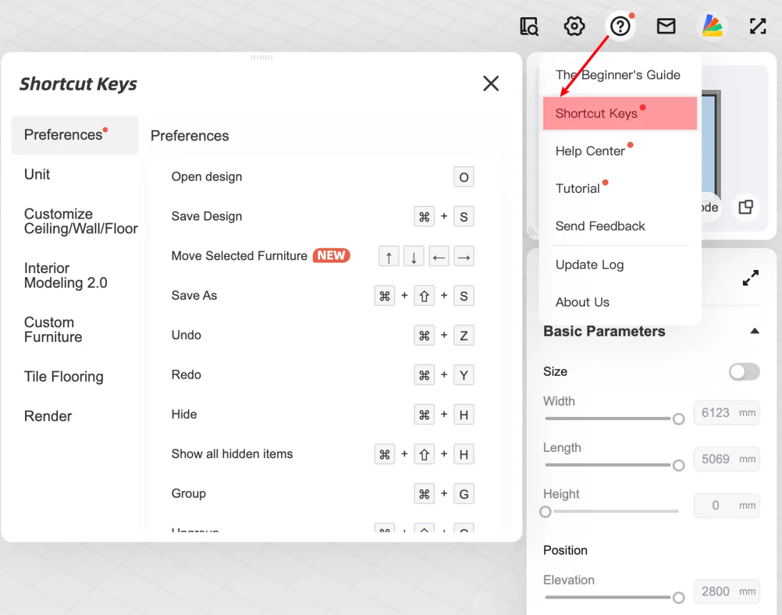Viewport: 782px width, 615px height.
Task: Open the mail messages icon
Action: 666,26
